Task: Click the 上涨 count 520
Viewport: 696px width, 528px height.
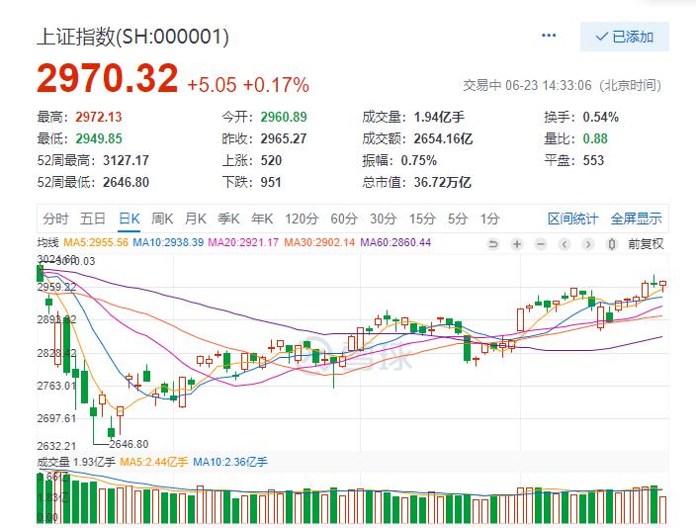Action: point(271,160)
